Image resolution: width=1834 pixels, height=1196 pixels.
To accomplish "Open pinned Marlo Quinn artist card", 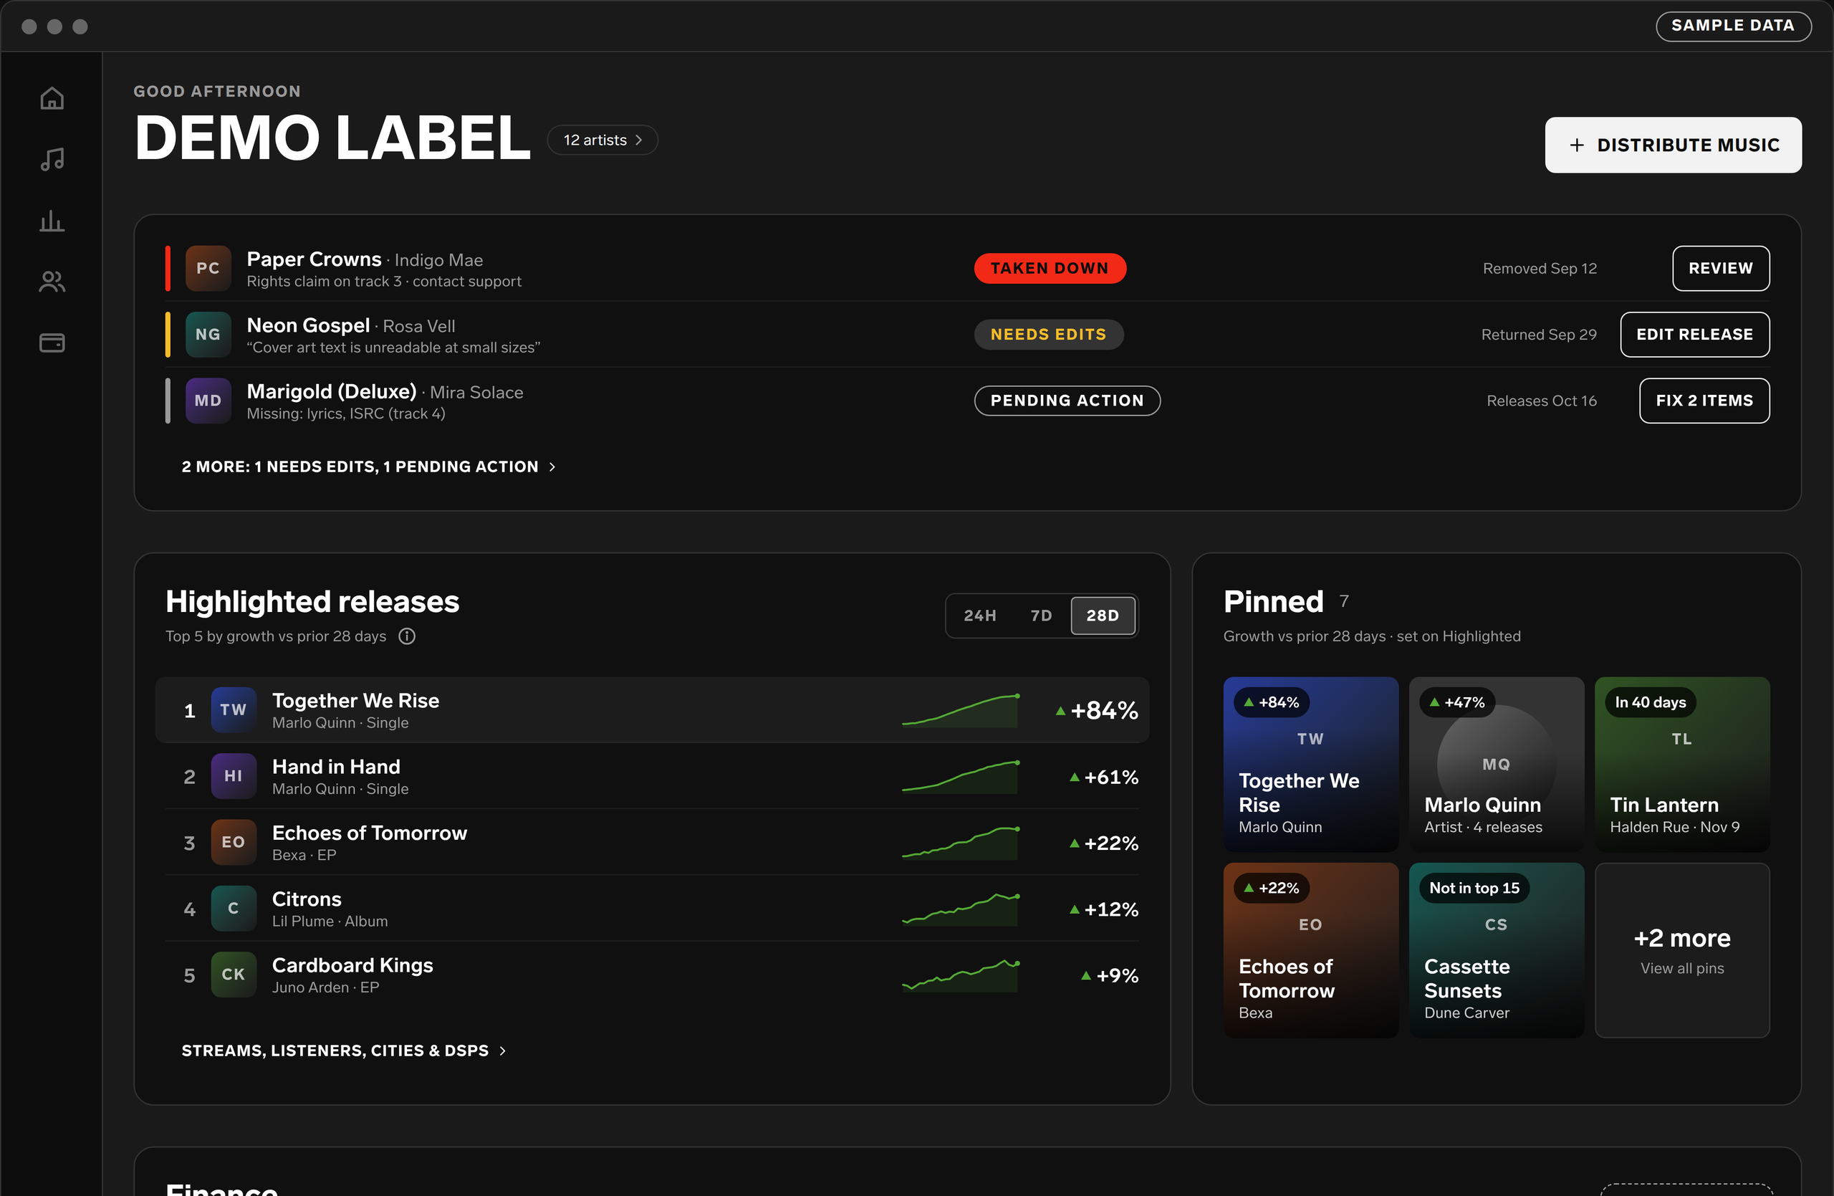I will 1497,765.
